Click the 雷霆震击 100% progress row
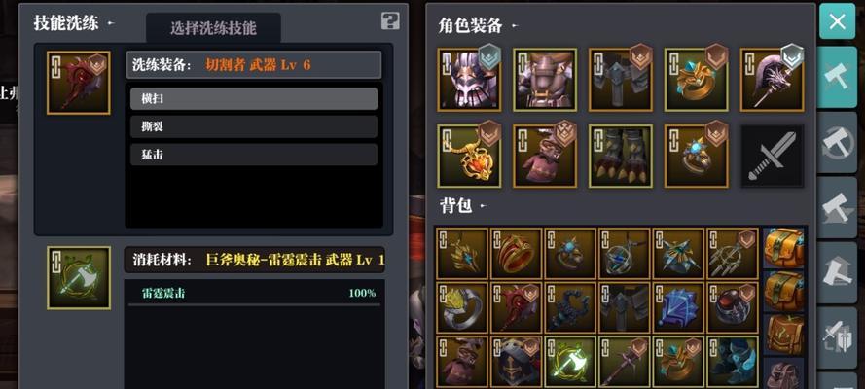This screenshot has height=389, width=865. 254,293
